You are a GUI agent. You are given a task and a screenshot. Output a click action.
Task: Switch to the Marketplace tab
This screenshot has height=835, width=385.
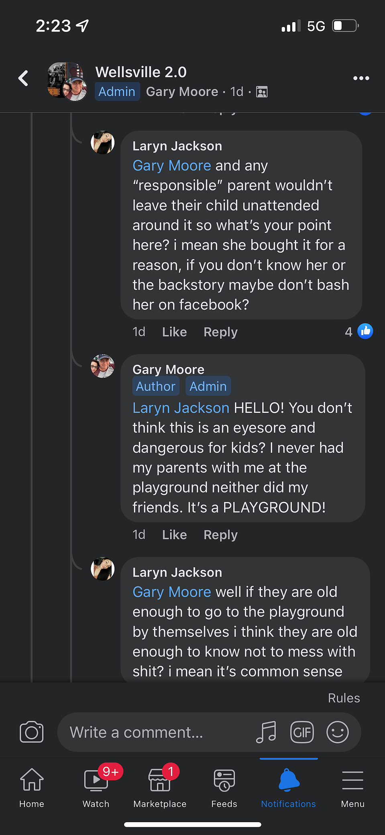pos(160,788)
